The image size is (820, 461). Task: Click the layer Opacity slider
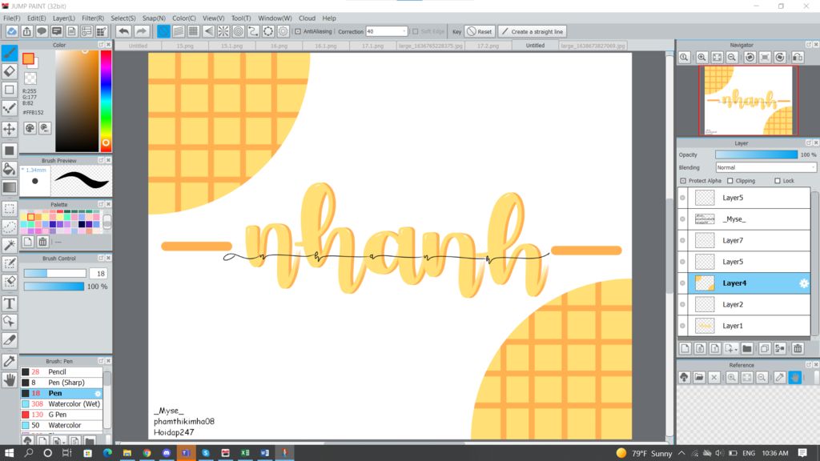point(756,154)
